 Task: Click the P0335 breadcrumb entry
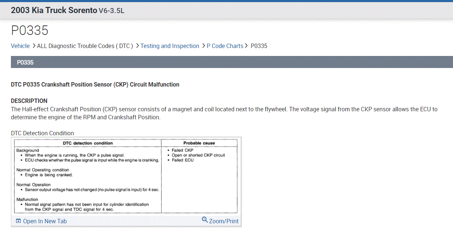[x=259, y=46]
